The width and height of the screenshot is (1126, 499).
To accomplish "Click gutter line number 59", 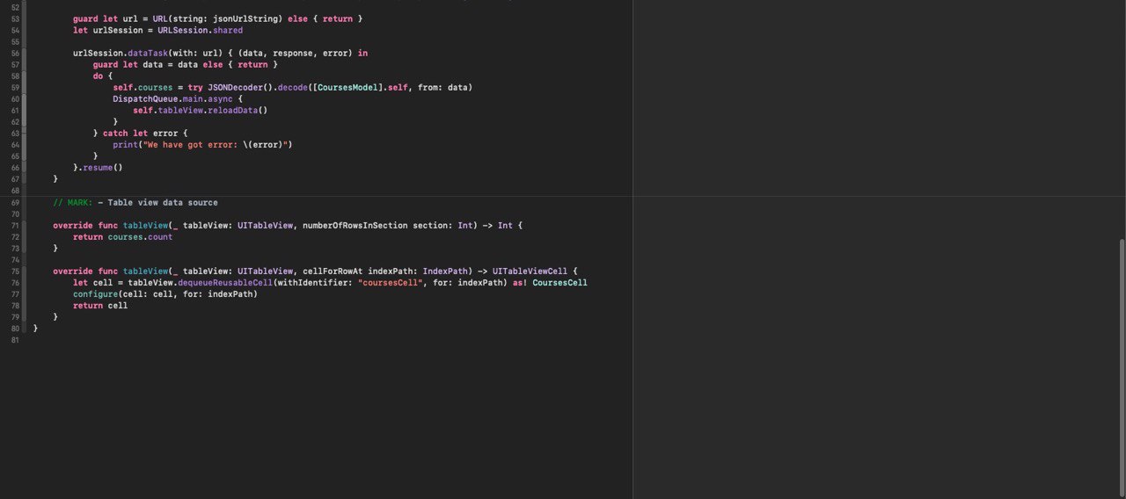I will point(14,87).
